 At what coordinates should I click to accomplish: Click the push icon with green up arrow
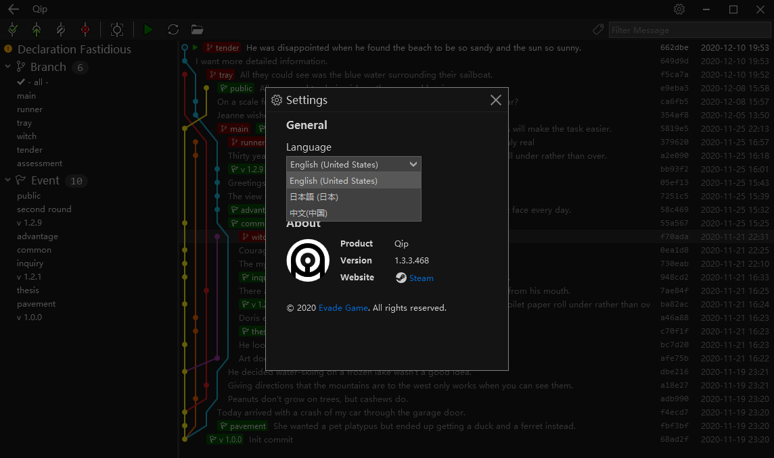coord(37,30)
